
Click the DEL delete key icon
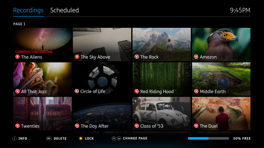click(49, 138)
